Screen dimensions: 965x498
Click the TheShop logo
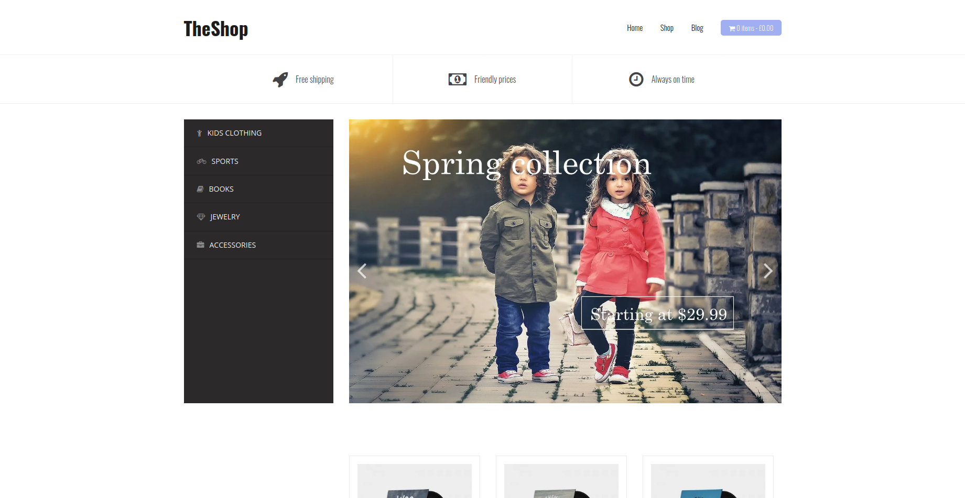click(215, 29)
